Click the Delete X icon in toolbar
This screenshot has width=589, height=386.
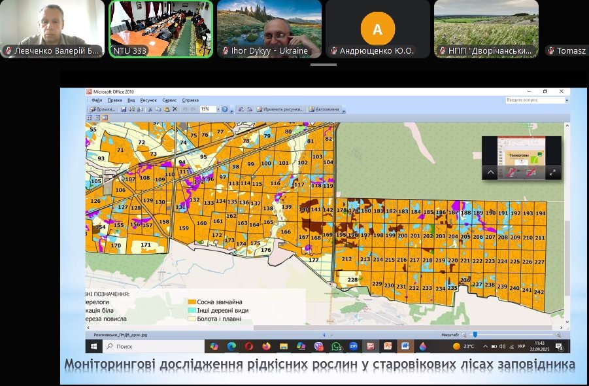175,109
